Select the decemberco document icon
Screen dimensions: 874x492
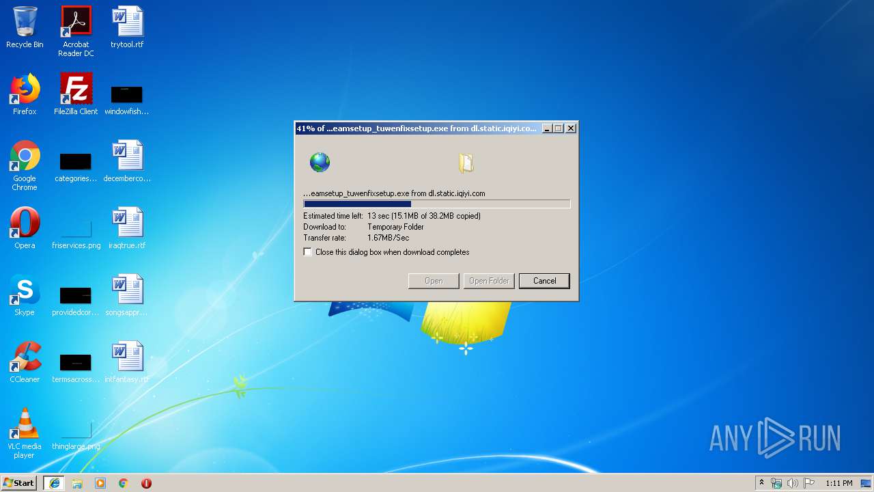[x=127, y=161]
